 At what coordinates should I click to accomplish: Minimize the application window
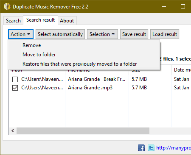[164, 6]
